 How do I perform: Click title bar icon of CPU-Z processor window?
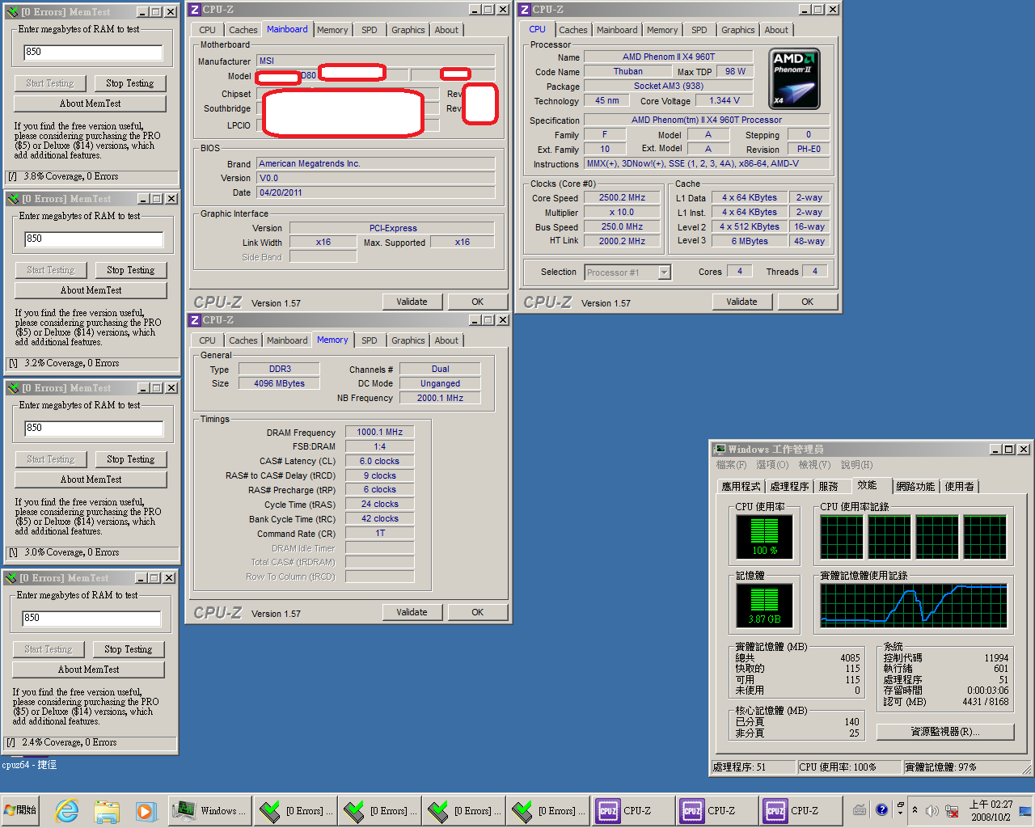(525, 10)
